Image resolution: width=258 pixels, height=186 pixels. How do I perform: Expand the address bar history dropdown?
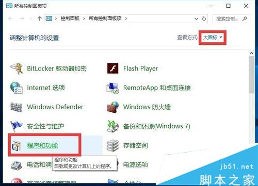point(196,19)
